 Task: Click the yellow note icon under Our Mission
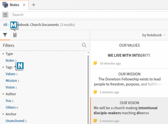tap(95, 92)
